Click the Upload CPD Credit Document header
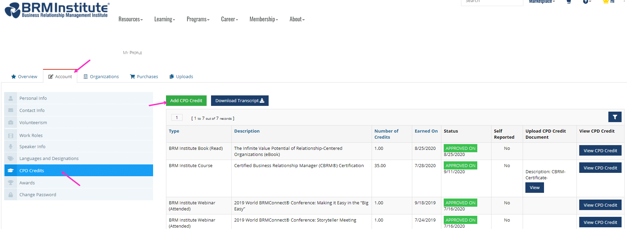This screenshot has width=627, height=229. 546,134
